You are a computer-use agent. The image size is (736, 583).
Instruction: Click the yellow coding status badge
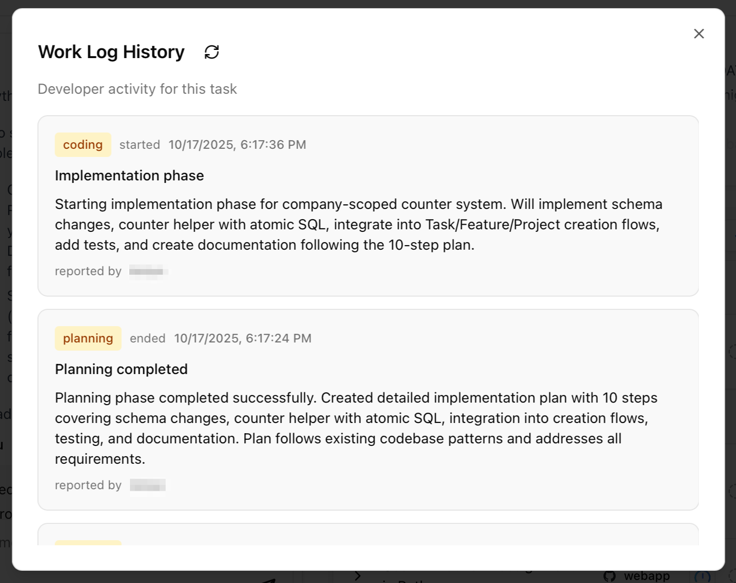pyautogui.click(x=83, y=145)
